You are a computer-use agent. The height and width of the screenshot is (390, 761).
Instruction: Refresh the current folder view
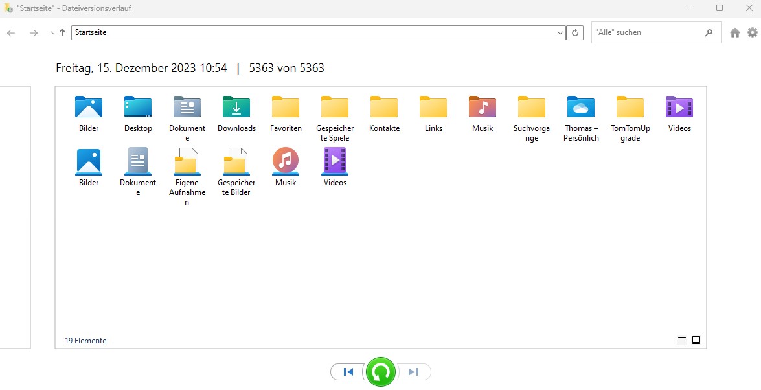[574, 32]
